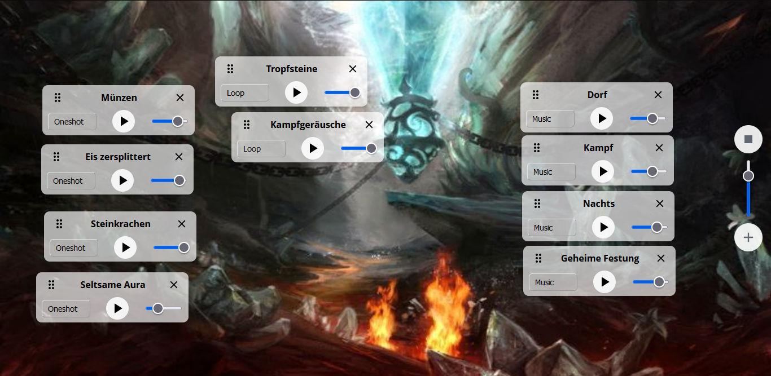
Task: Open the Loop type selector for Tropfsteine
Action: pos(244,93)
